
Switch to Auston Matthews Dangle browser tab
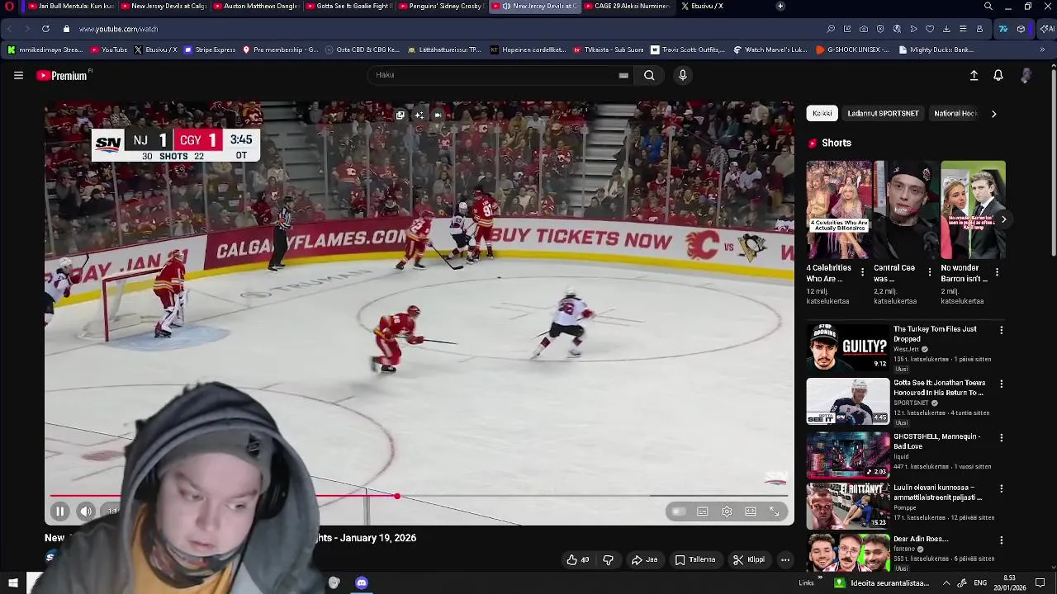[255, 6]
